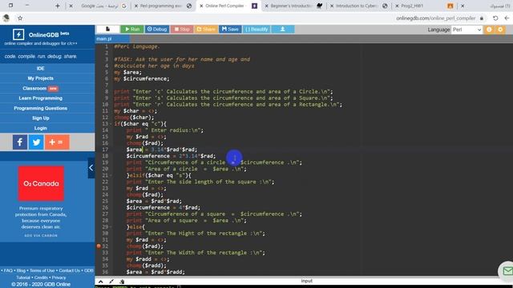
Task: Collapse the console panel using the up-arrow icon
Action: (101, 282)
